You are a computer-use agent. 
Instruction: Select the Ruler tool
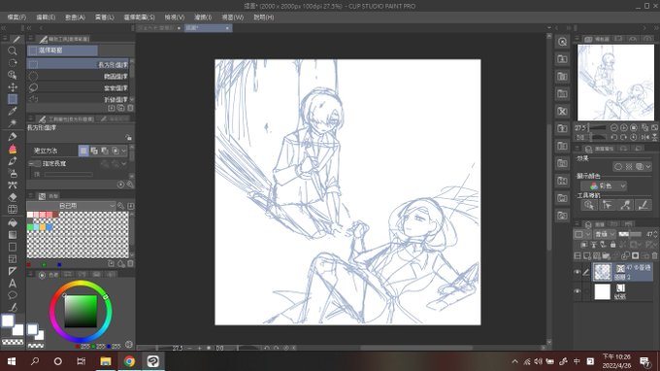(x=13, y=271)
